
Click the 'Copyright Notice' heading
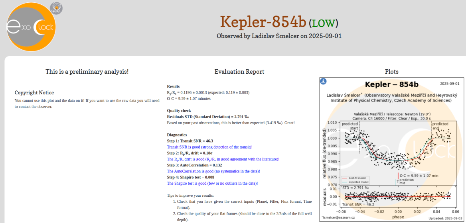point(34,93)
